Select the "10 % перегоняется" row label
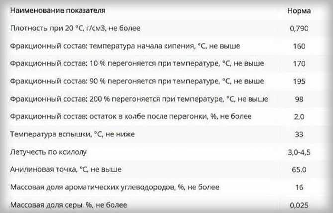Image resolution: width=333 pixels, height=213 pixels. point(137,63)
